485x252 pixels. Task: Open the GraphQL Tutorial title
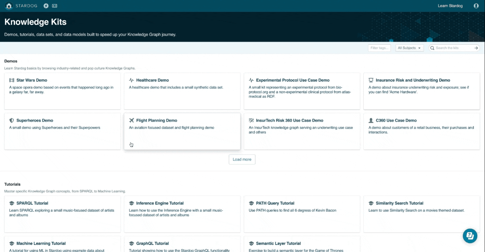coord(152,244)
